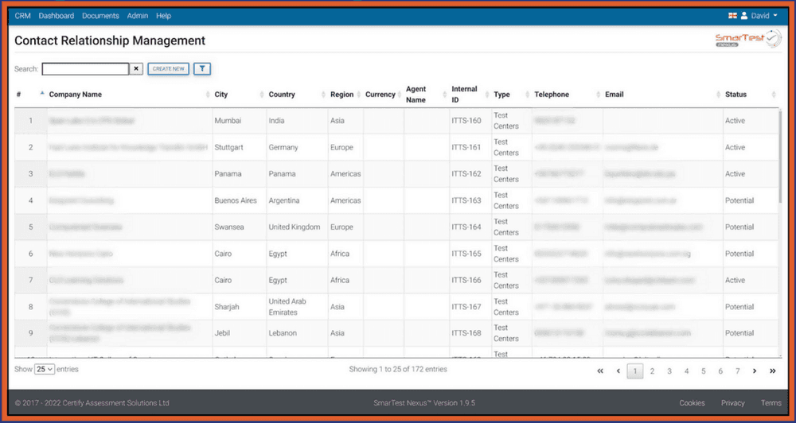Open the Admin menu

pos(138,16)
